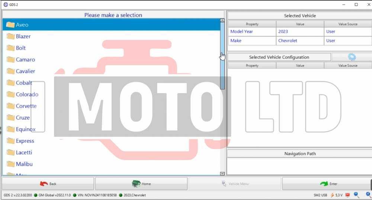Click the Navigation Path header

(x=300, y=154)
